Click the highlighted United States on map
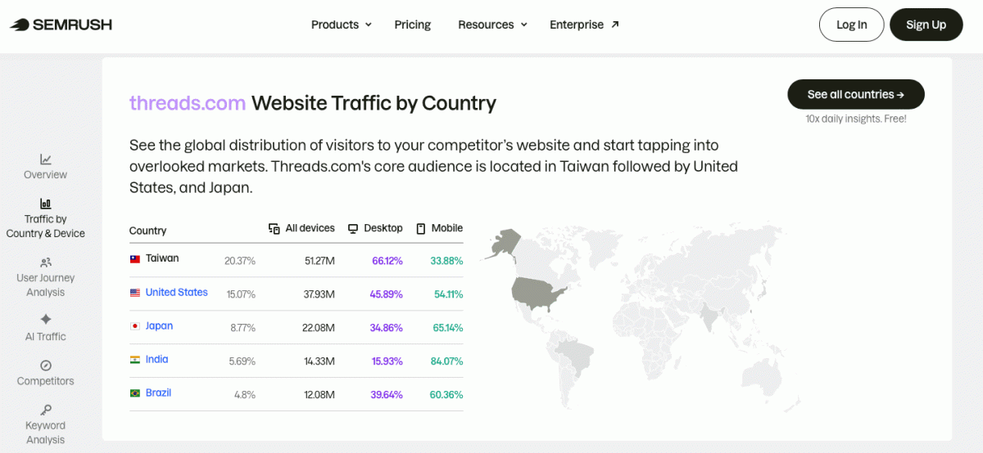This screenshot has height=453, width=983. [x=537, y=292]
